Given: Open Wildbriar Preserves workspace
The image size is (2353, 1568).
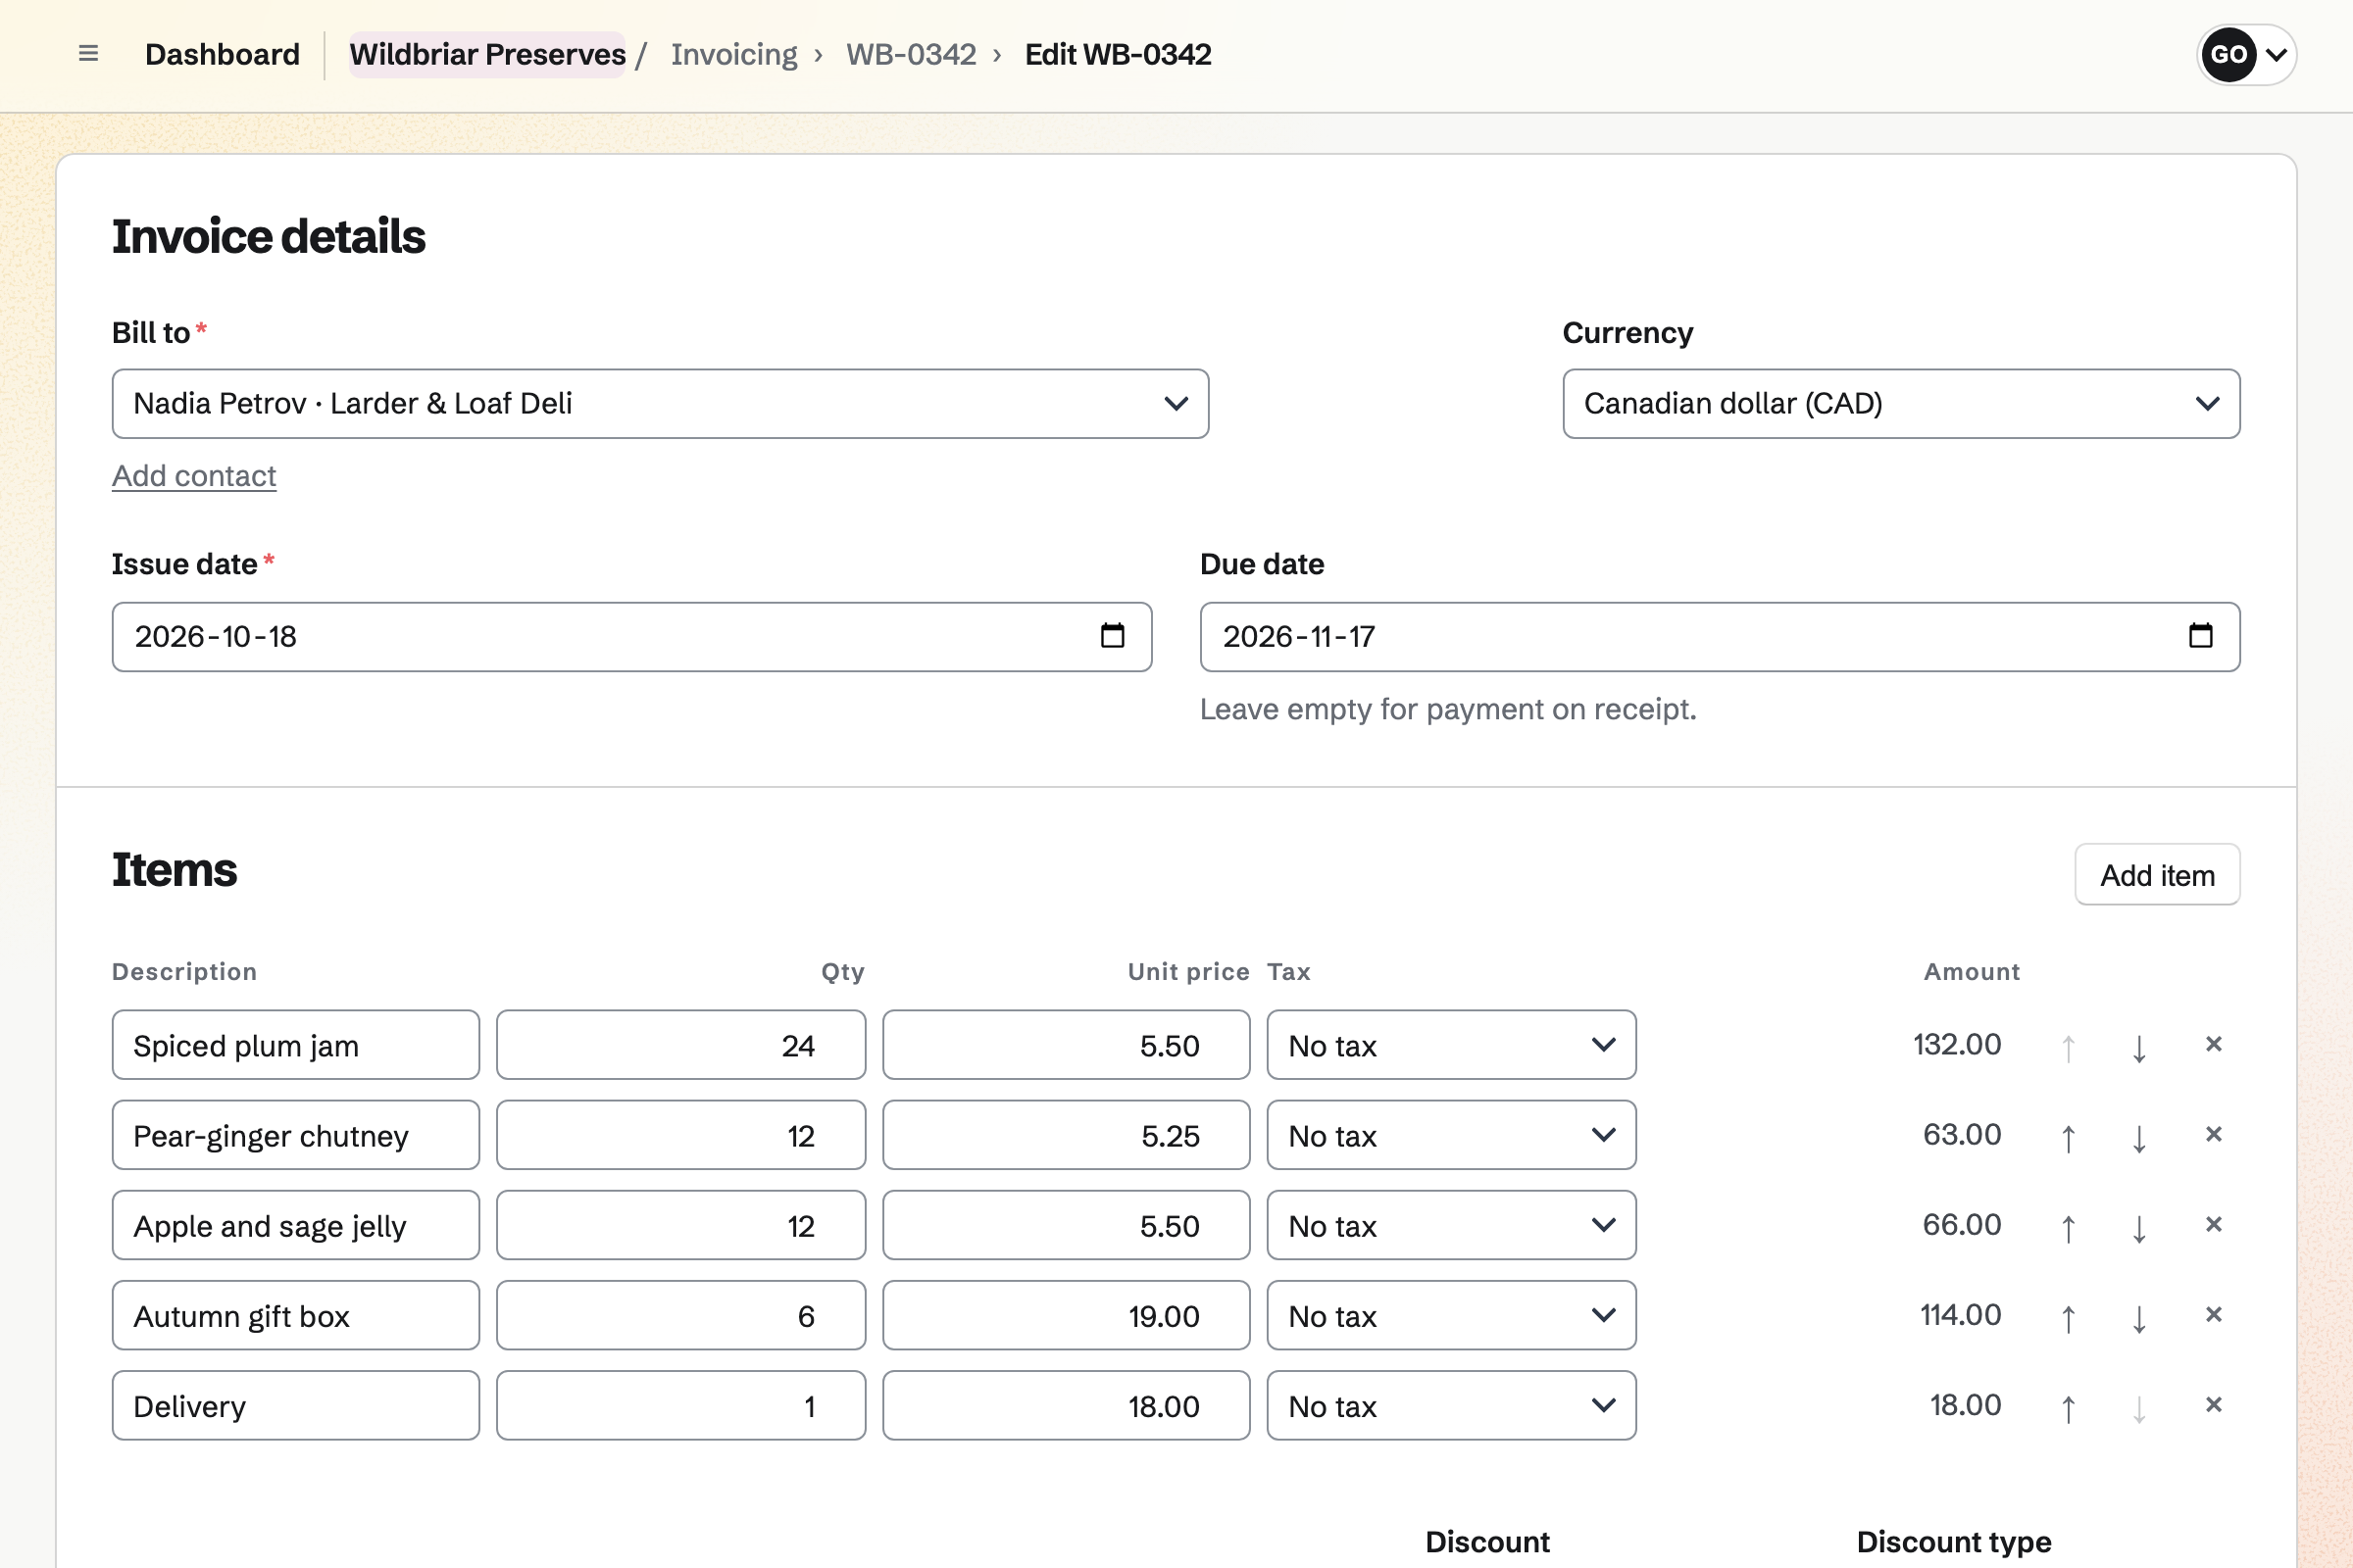Looking at the screenshot, I should click(487, 54).
